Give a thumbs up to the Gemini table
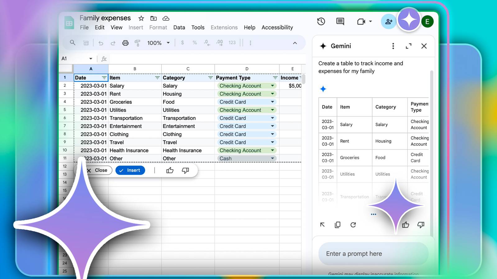Image resolution: width=497 pixels, height=279 pixels. point(406,225)
